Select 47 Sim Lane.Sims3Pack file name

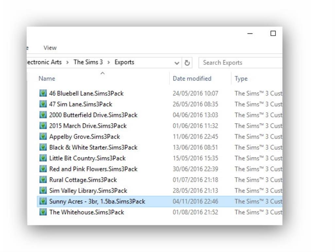coord(80,104)
